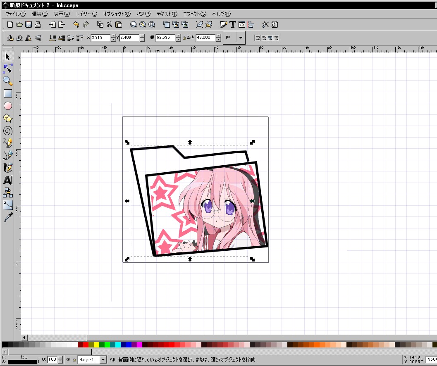Increase the X position spinner

113,36
